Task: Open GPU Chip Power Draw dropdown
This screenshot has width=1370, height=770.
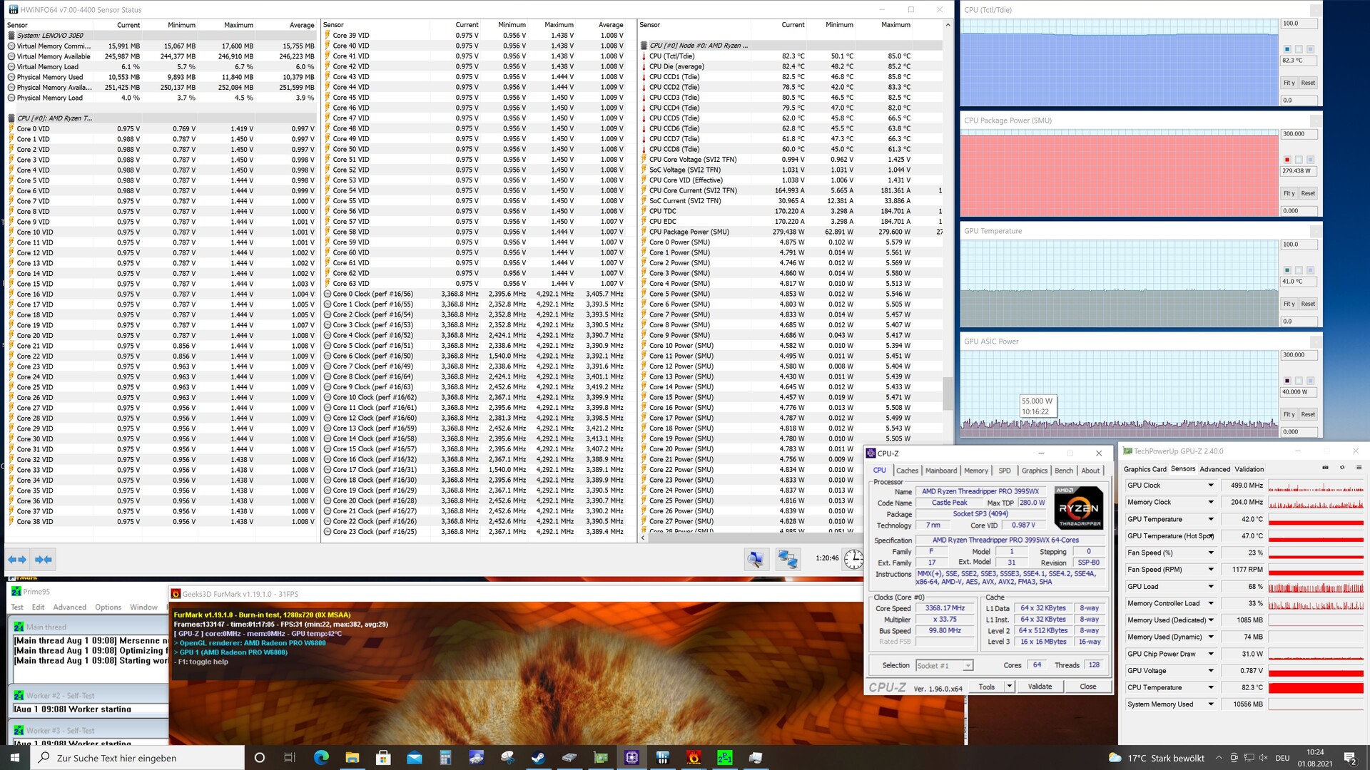Action: pyautogui.click(x=1210, y=654)
